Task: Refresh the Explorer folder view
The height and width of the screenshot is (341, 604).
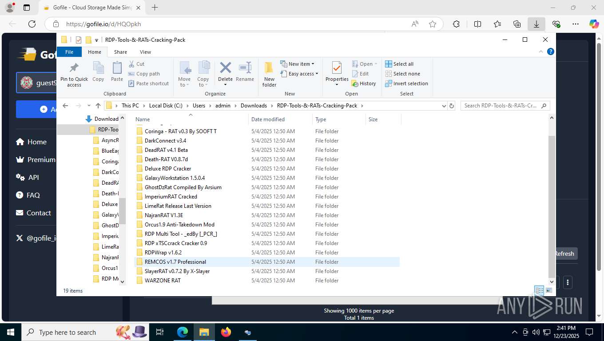Action: click(452, 106)
